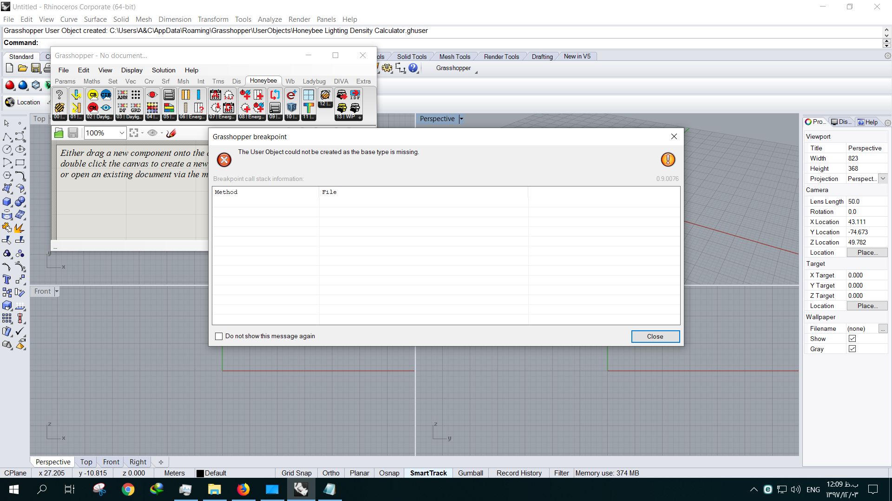Close the Grasshopper breakpoint dialog via Close button
Screen dimensions: 892x501
655,336
